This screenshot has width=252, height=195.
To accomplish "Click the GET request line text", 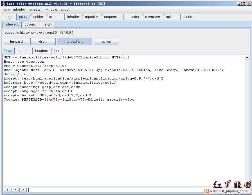I will [67, 57].
